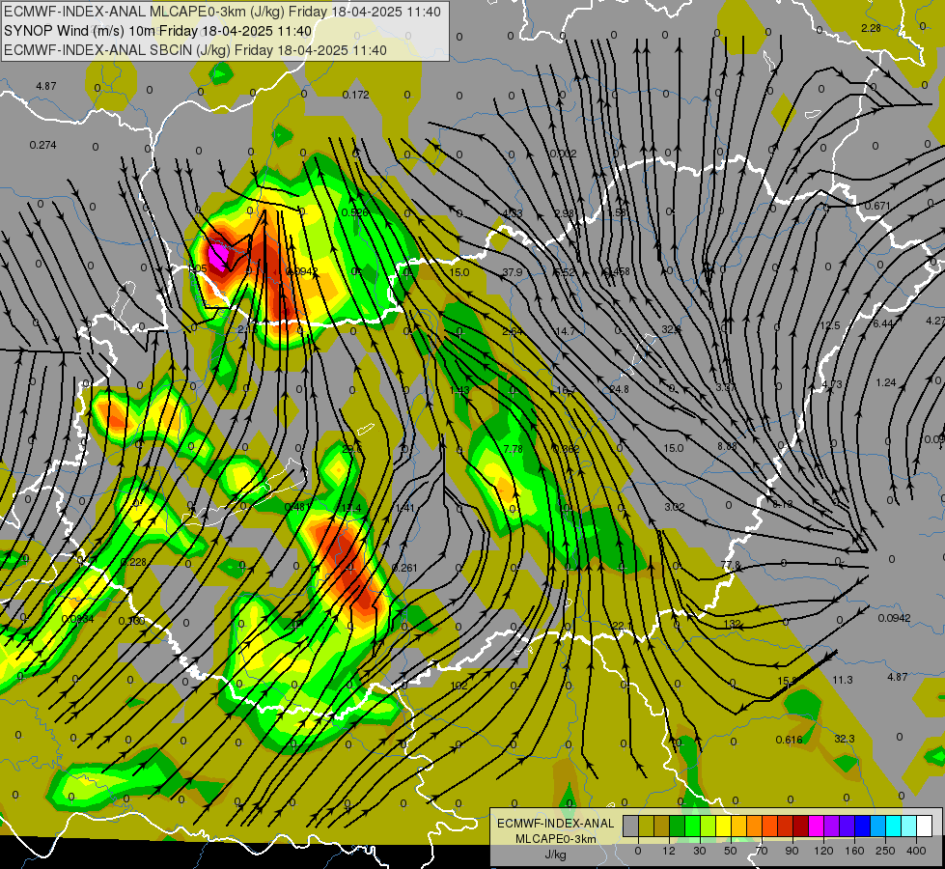This screenshot has width=945, height=869.
Task: Click the map value '0.261'
Action: click(x=404, y=568)
